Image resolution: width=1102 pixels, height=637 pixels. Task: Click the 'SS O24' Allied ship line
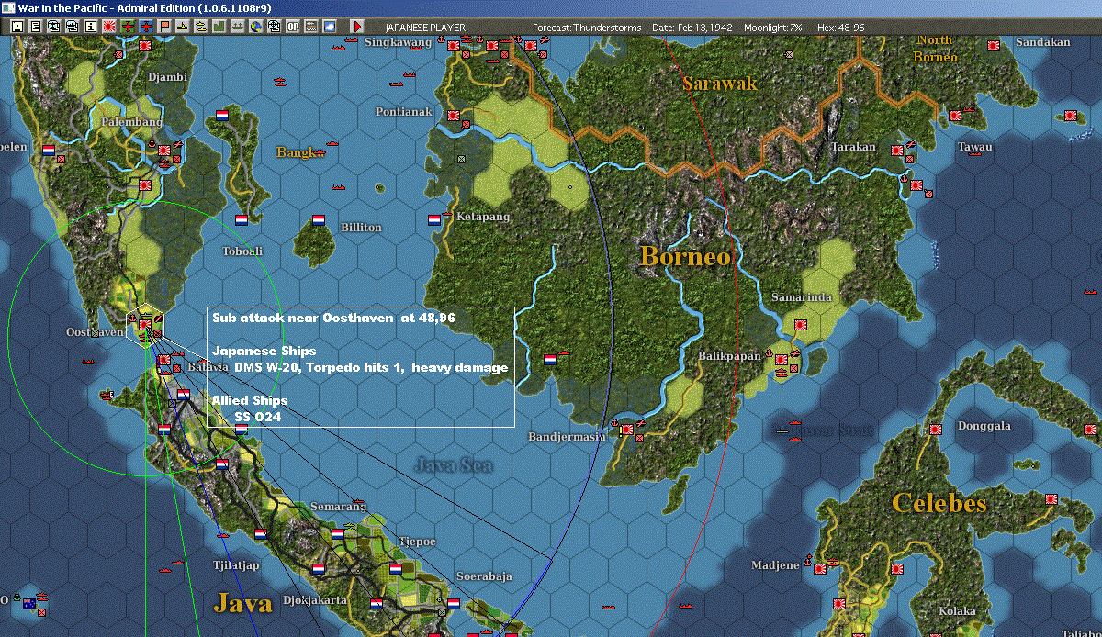(x=258, y=417)
